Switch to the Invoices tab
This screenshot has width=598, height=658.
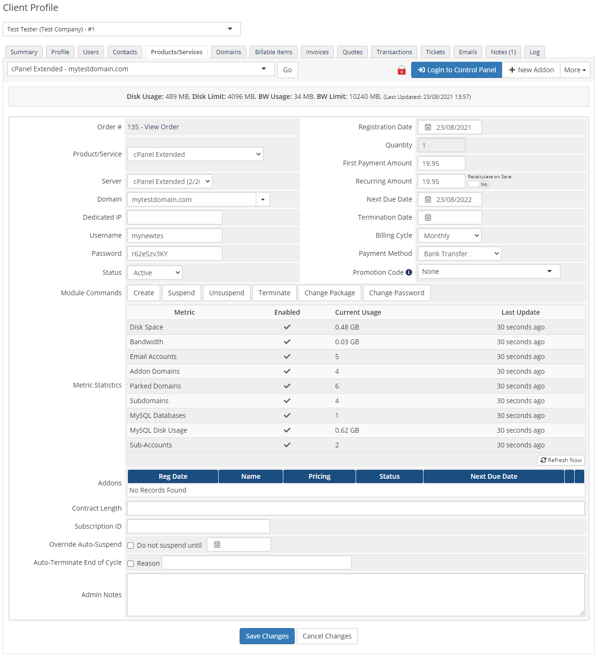[x=317, y=52]
